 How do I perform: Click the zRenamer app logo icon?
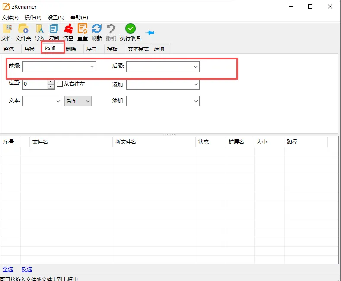(x=6, y=7)
